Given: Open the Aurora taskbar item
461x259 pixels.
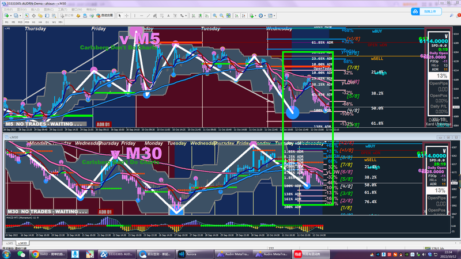Looking at the screenshot, I should click(x=194, y=254).
